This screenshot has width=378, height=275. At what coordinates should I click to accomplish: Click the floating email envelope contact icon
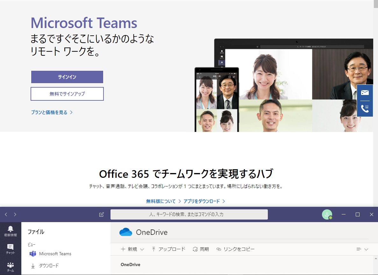[x=365, y=93]
